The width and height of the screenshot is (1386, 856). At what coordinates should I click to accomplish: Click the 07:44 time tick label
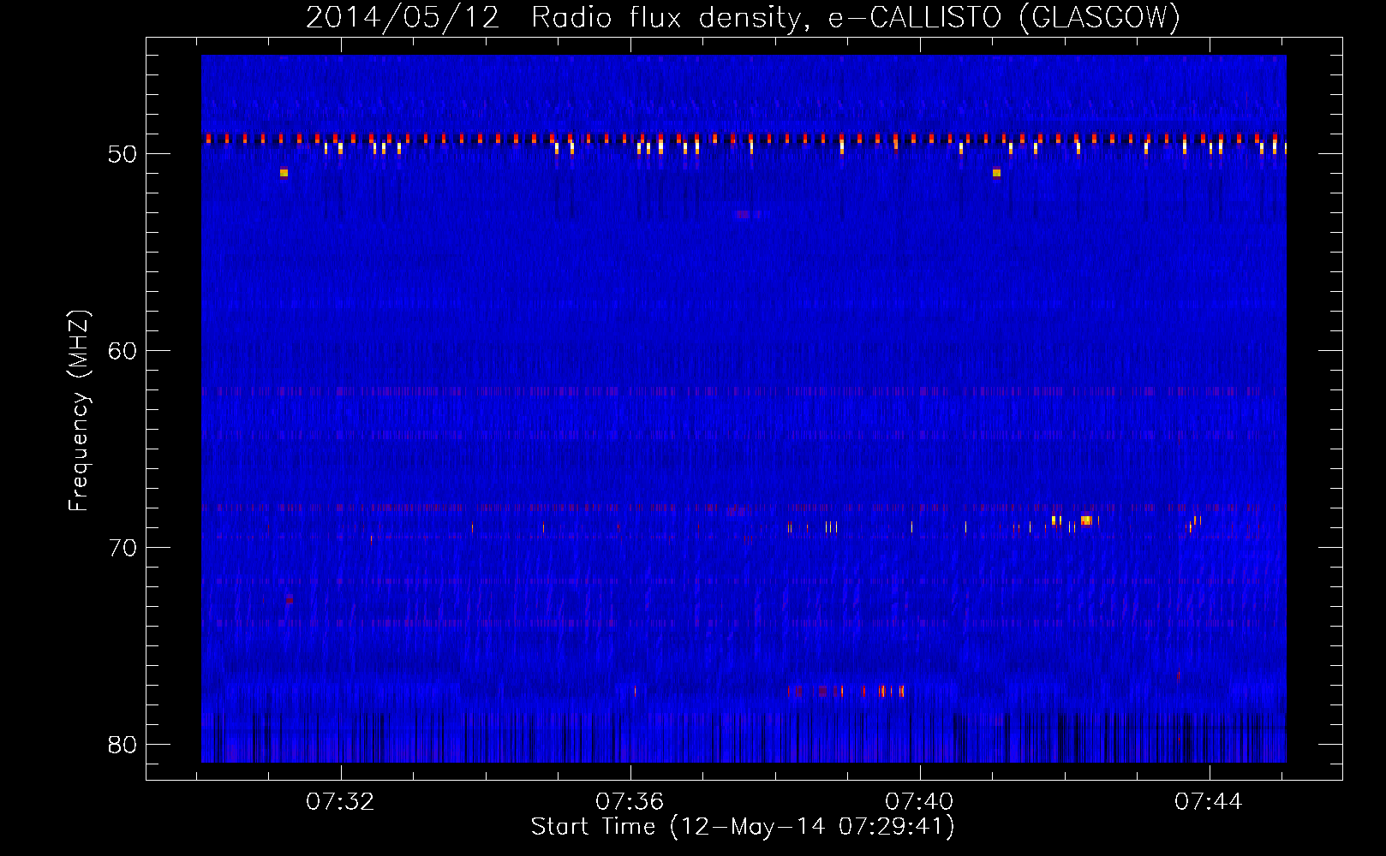pyautogui.click(x=1209, y=802)
